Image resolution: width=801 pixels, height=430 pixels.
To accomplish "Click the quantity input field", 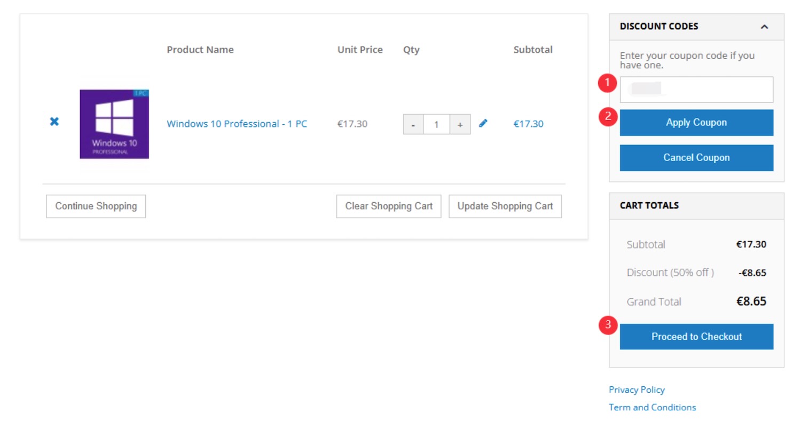I will [436, 124].
